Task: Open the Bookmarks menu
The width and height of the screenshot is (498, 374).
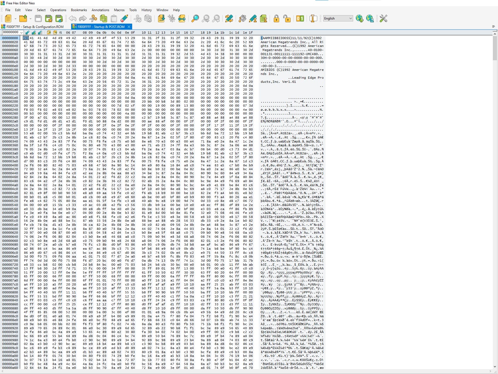Action: tap(79, 10)
